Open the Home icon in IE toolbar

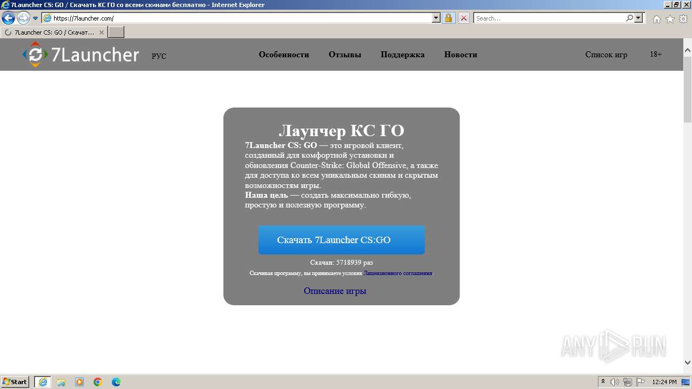click(656, 19)
